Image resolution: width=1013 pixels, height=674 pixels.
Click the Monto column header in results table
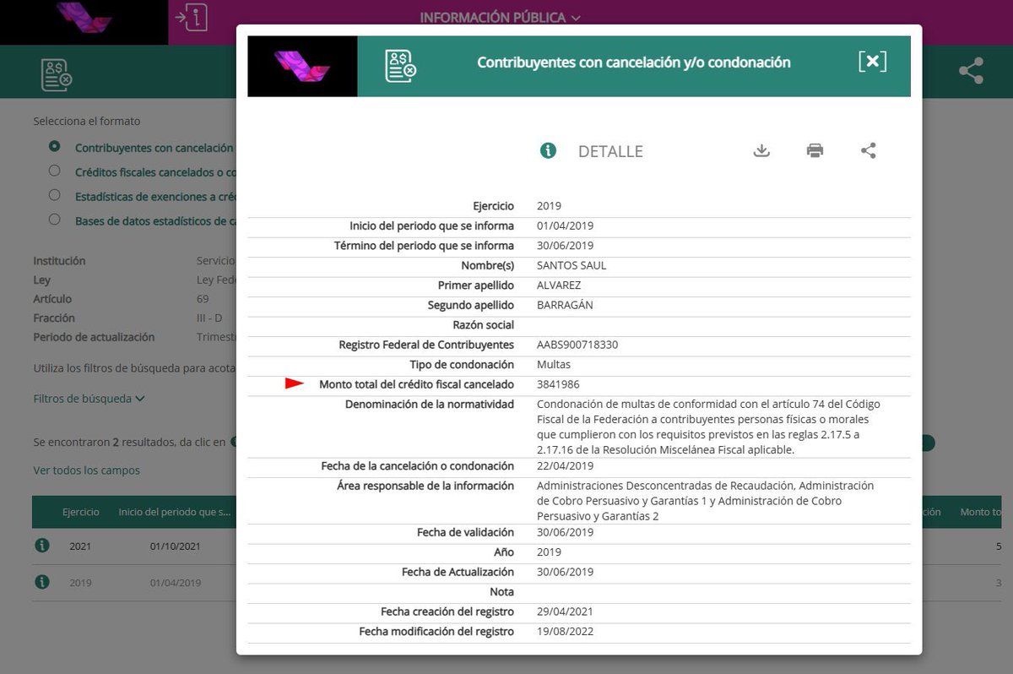click(x=982, y=512)
